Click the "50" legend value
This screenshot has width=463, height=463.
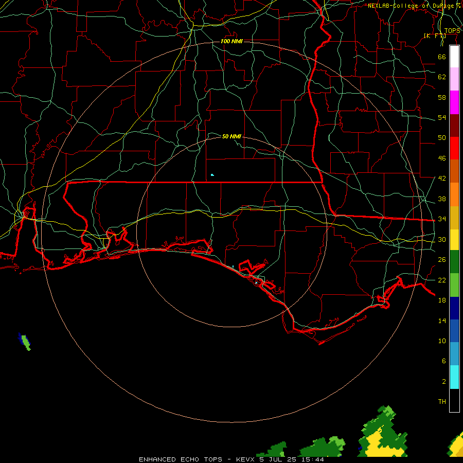point(442,137)
